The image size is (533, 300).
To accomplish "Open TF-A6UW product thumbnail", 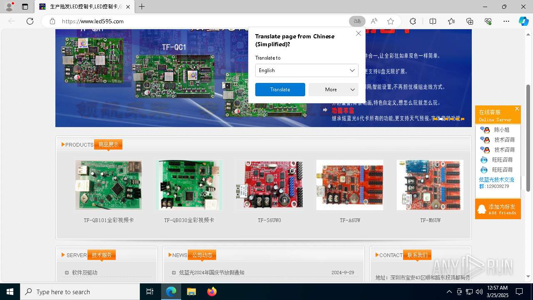I will [350, 185].
